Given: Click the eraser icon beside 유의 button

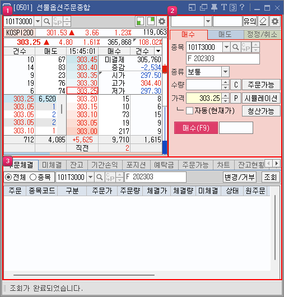Looking at the screenshot, I should [x=263, y=21].
